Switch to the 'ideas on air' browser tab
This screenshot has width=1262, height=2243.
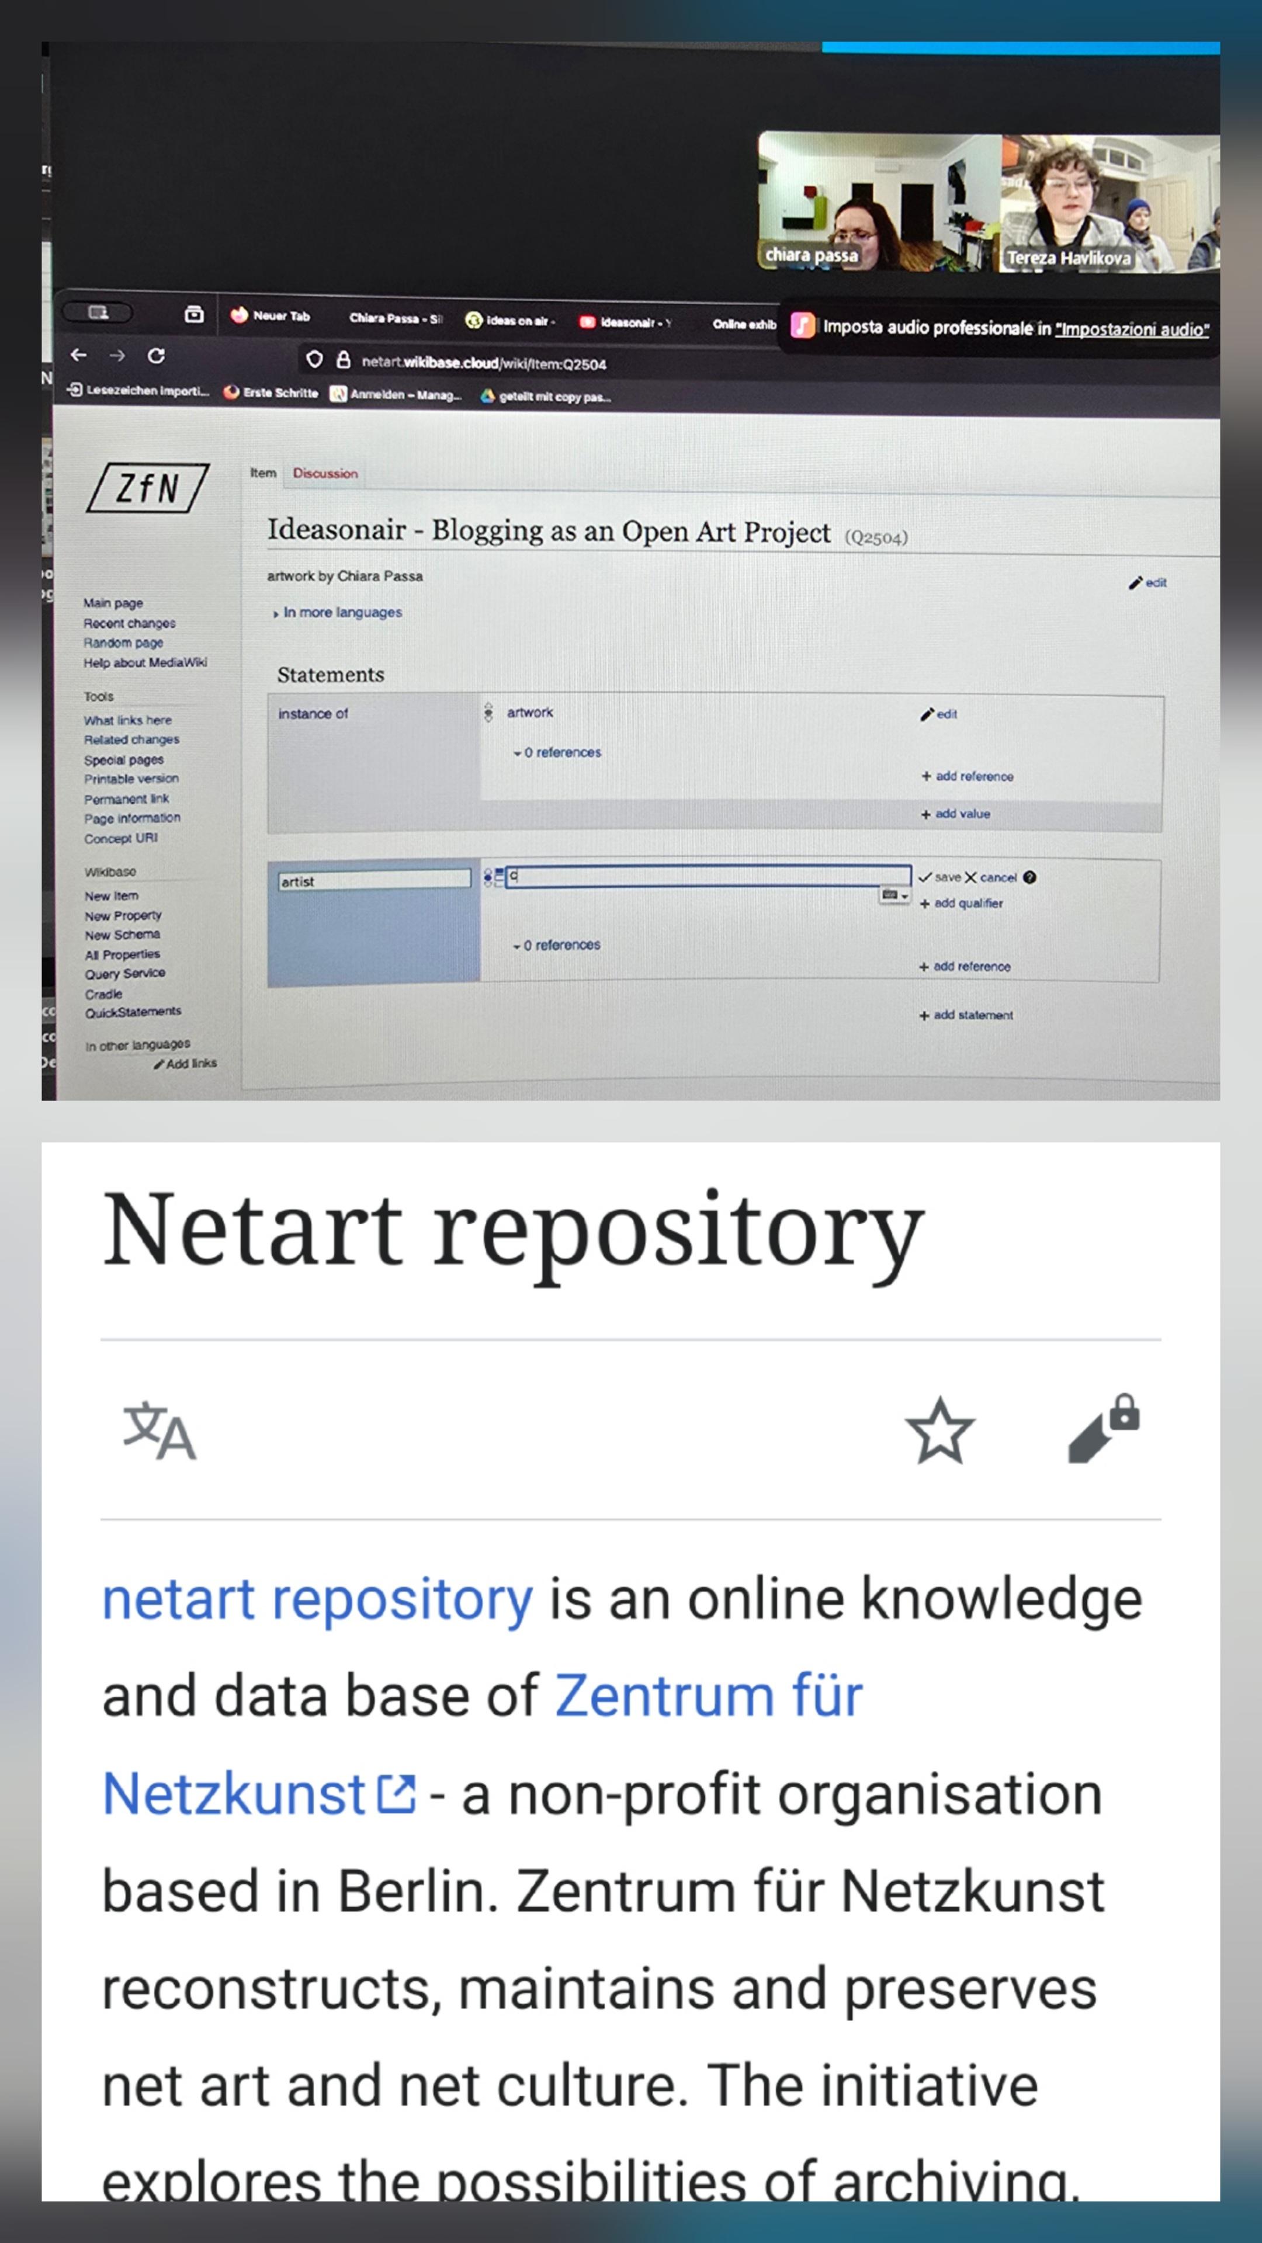pyautogui.click(x=511, y=321)
